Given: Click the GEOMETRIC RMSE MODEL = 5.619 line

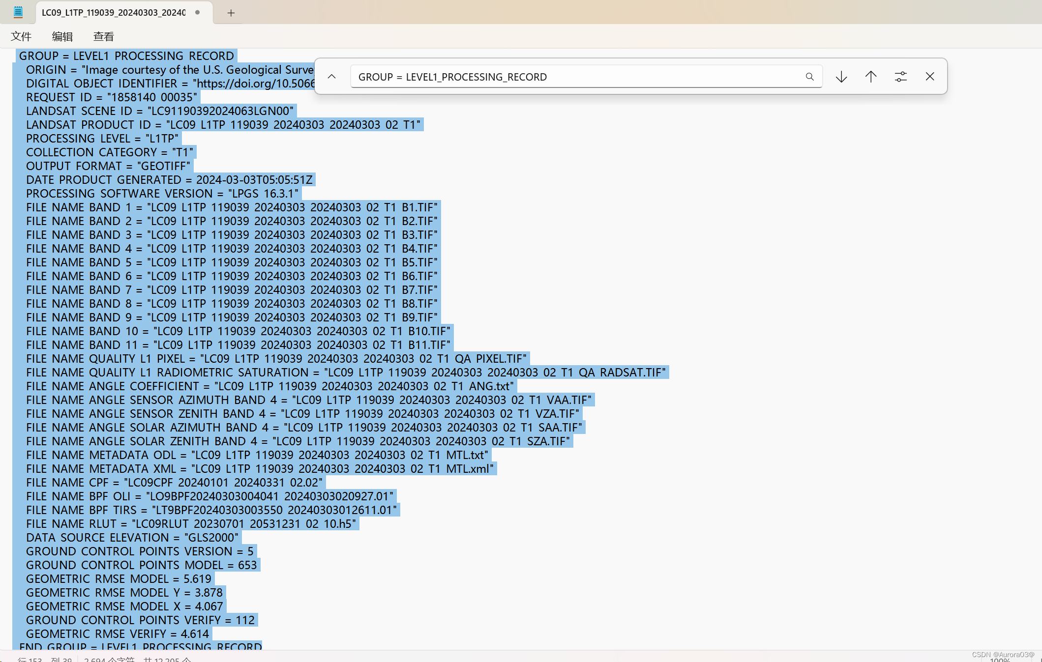Looking at the screenshot, I should click(x=118, y=579).
